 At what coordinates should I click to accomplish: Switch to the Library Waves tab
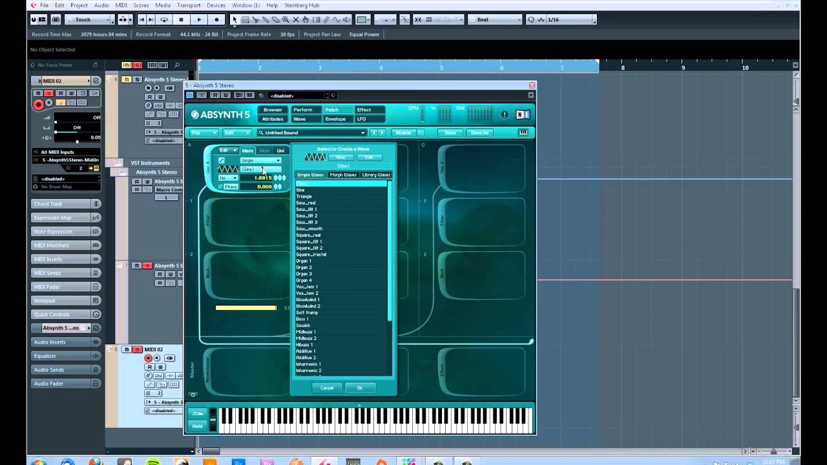[x=376, y=175]
